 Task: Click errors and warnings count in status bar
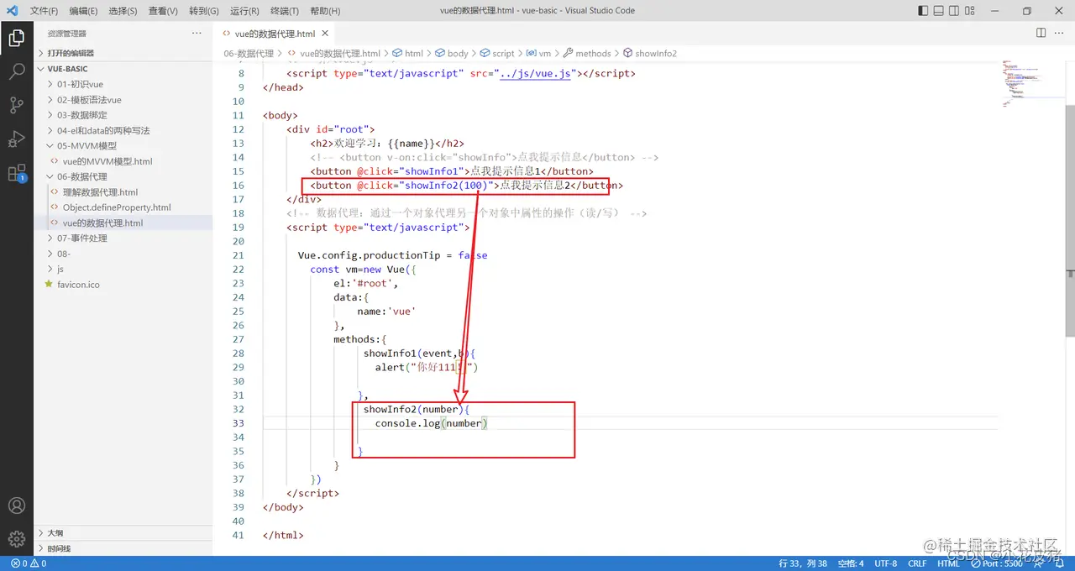(29, 563)
